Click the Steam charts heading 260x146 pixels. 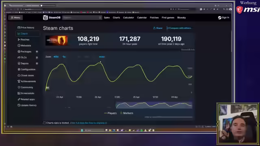[58, 28]
